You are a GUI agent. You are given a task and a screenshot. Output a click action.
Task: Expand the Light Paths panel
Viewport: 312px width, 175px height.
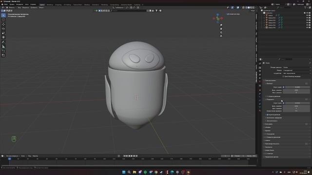[x=269, y=124]
